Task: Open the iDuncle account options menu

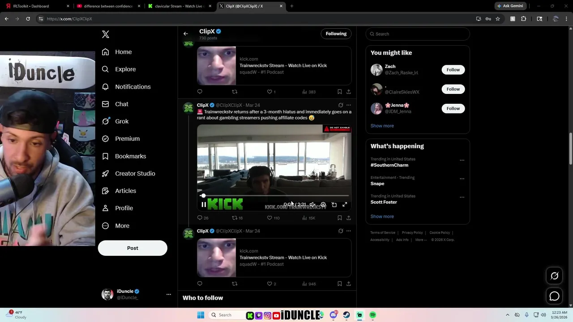Action: tap(169, 294)
